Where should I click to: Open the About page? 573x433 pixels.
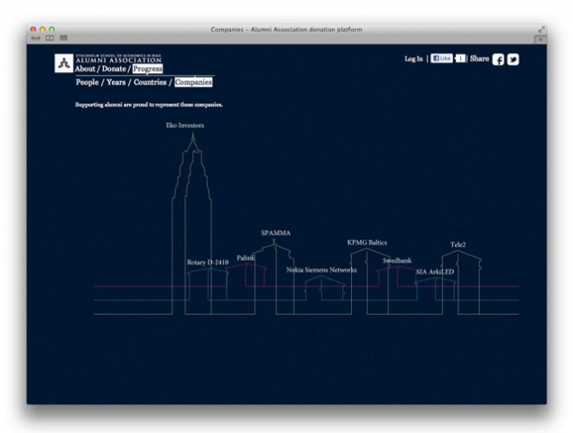click(86, 69)
